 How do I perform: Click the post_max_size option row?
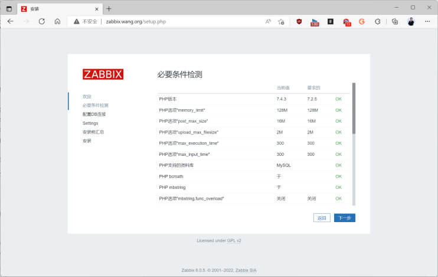[253, 121]
